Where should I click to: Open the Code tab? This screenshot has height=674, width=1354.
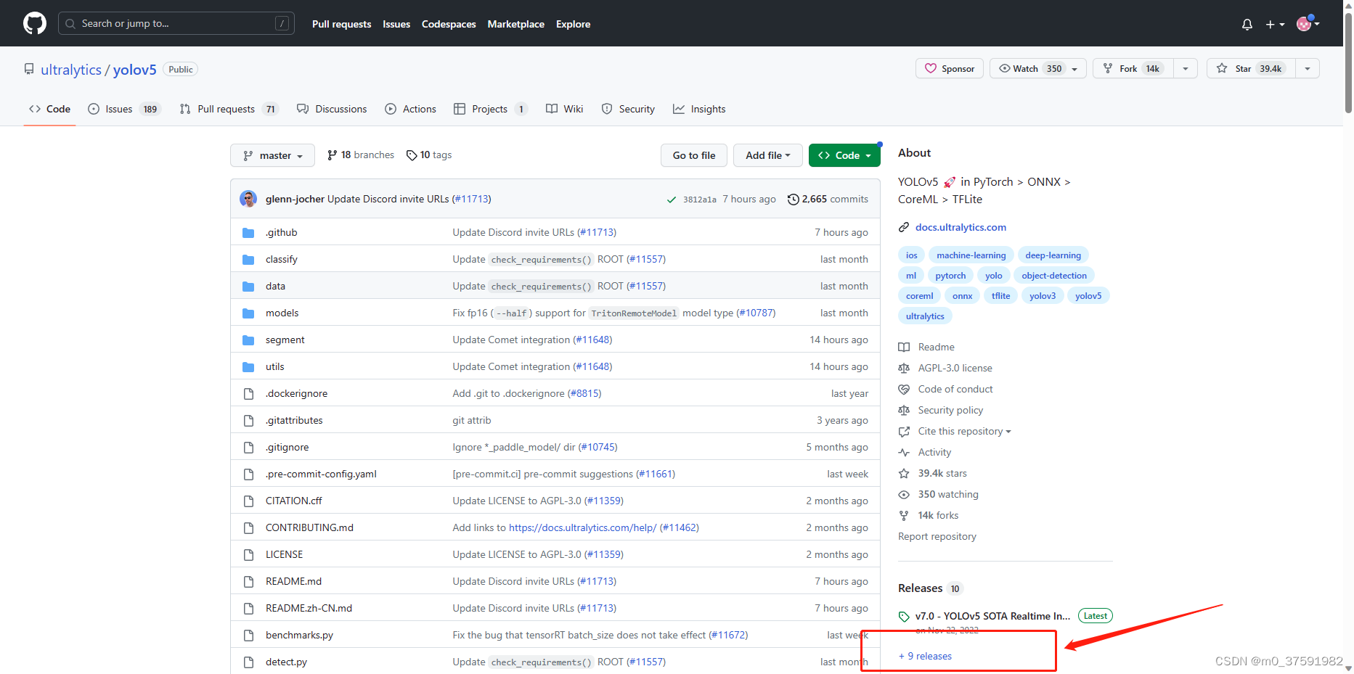click(49, 109)
